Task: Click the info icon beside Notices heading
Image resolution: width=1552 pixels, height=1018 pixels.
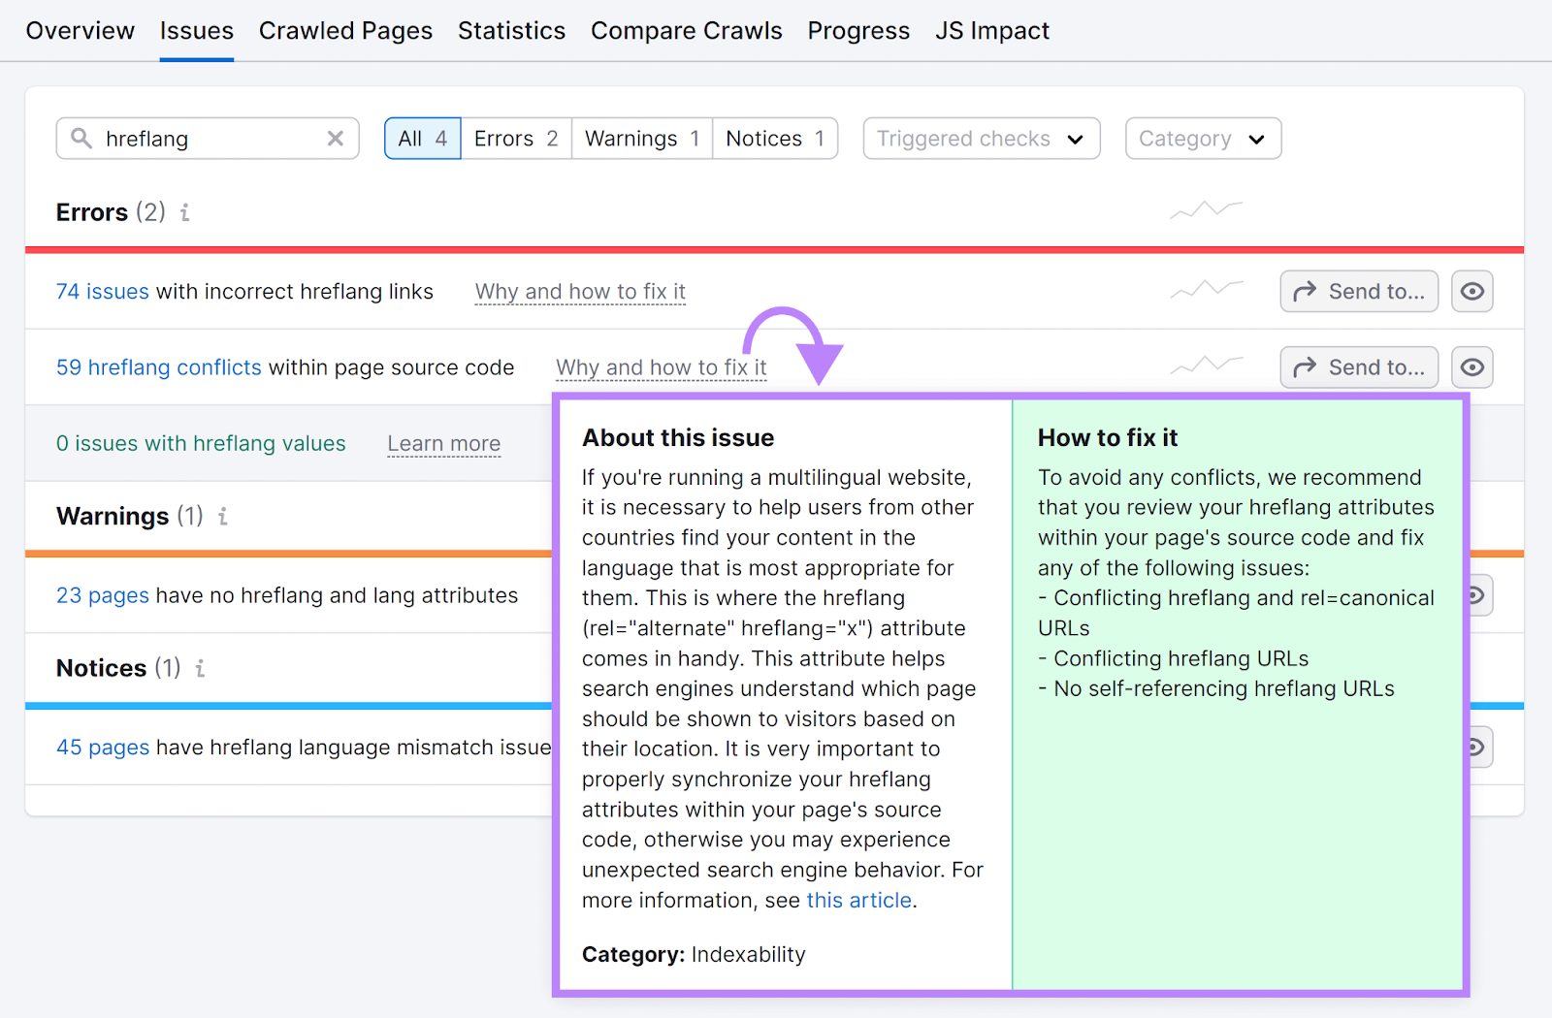Action: click(200, 668)
